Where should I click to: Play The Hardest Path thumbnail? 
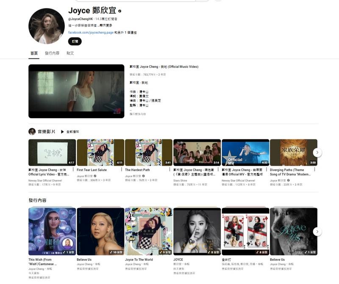click(149, 152)
